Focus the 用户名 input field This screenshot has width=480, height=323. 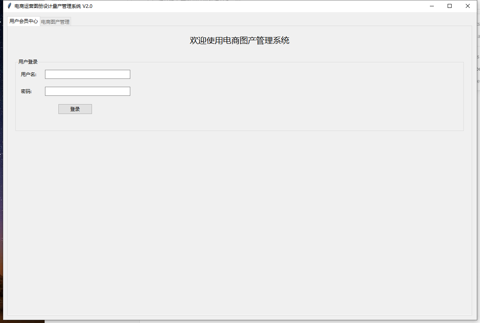[x=88, y=74]
